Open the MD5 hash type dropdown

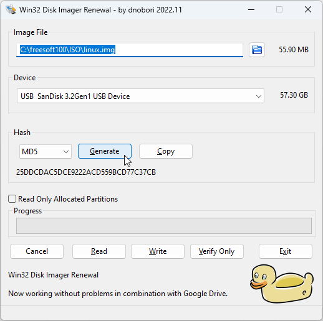tap(46, 151)
